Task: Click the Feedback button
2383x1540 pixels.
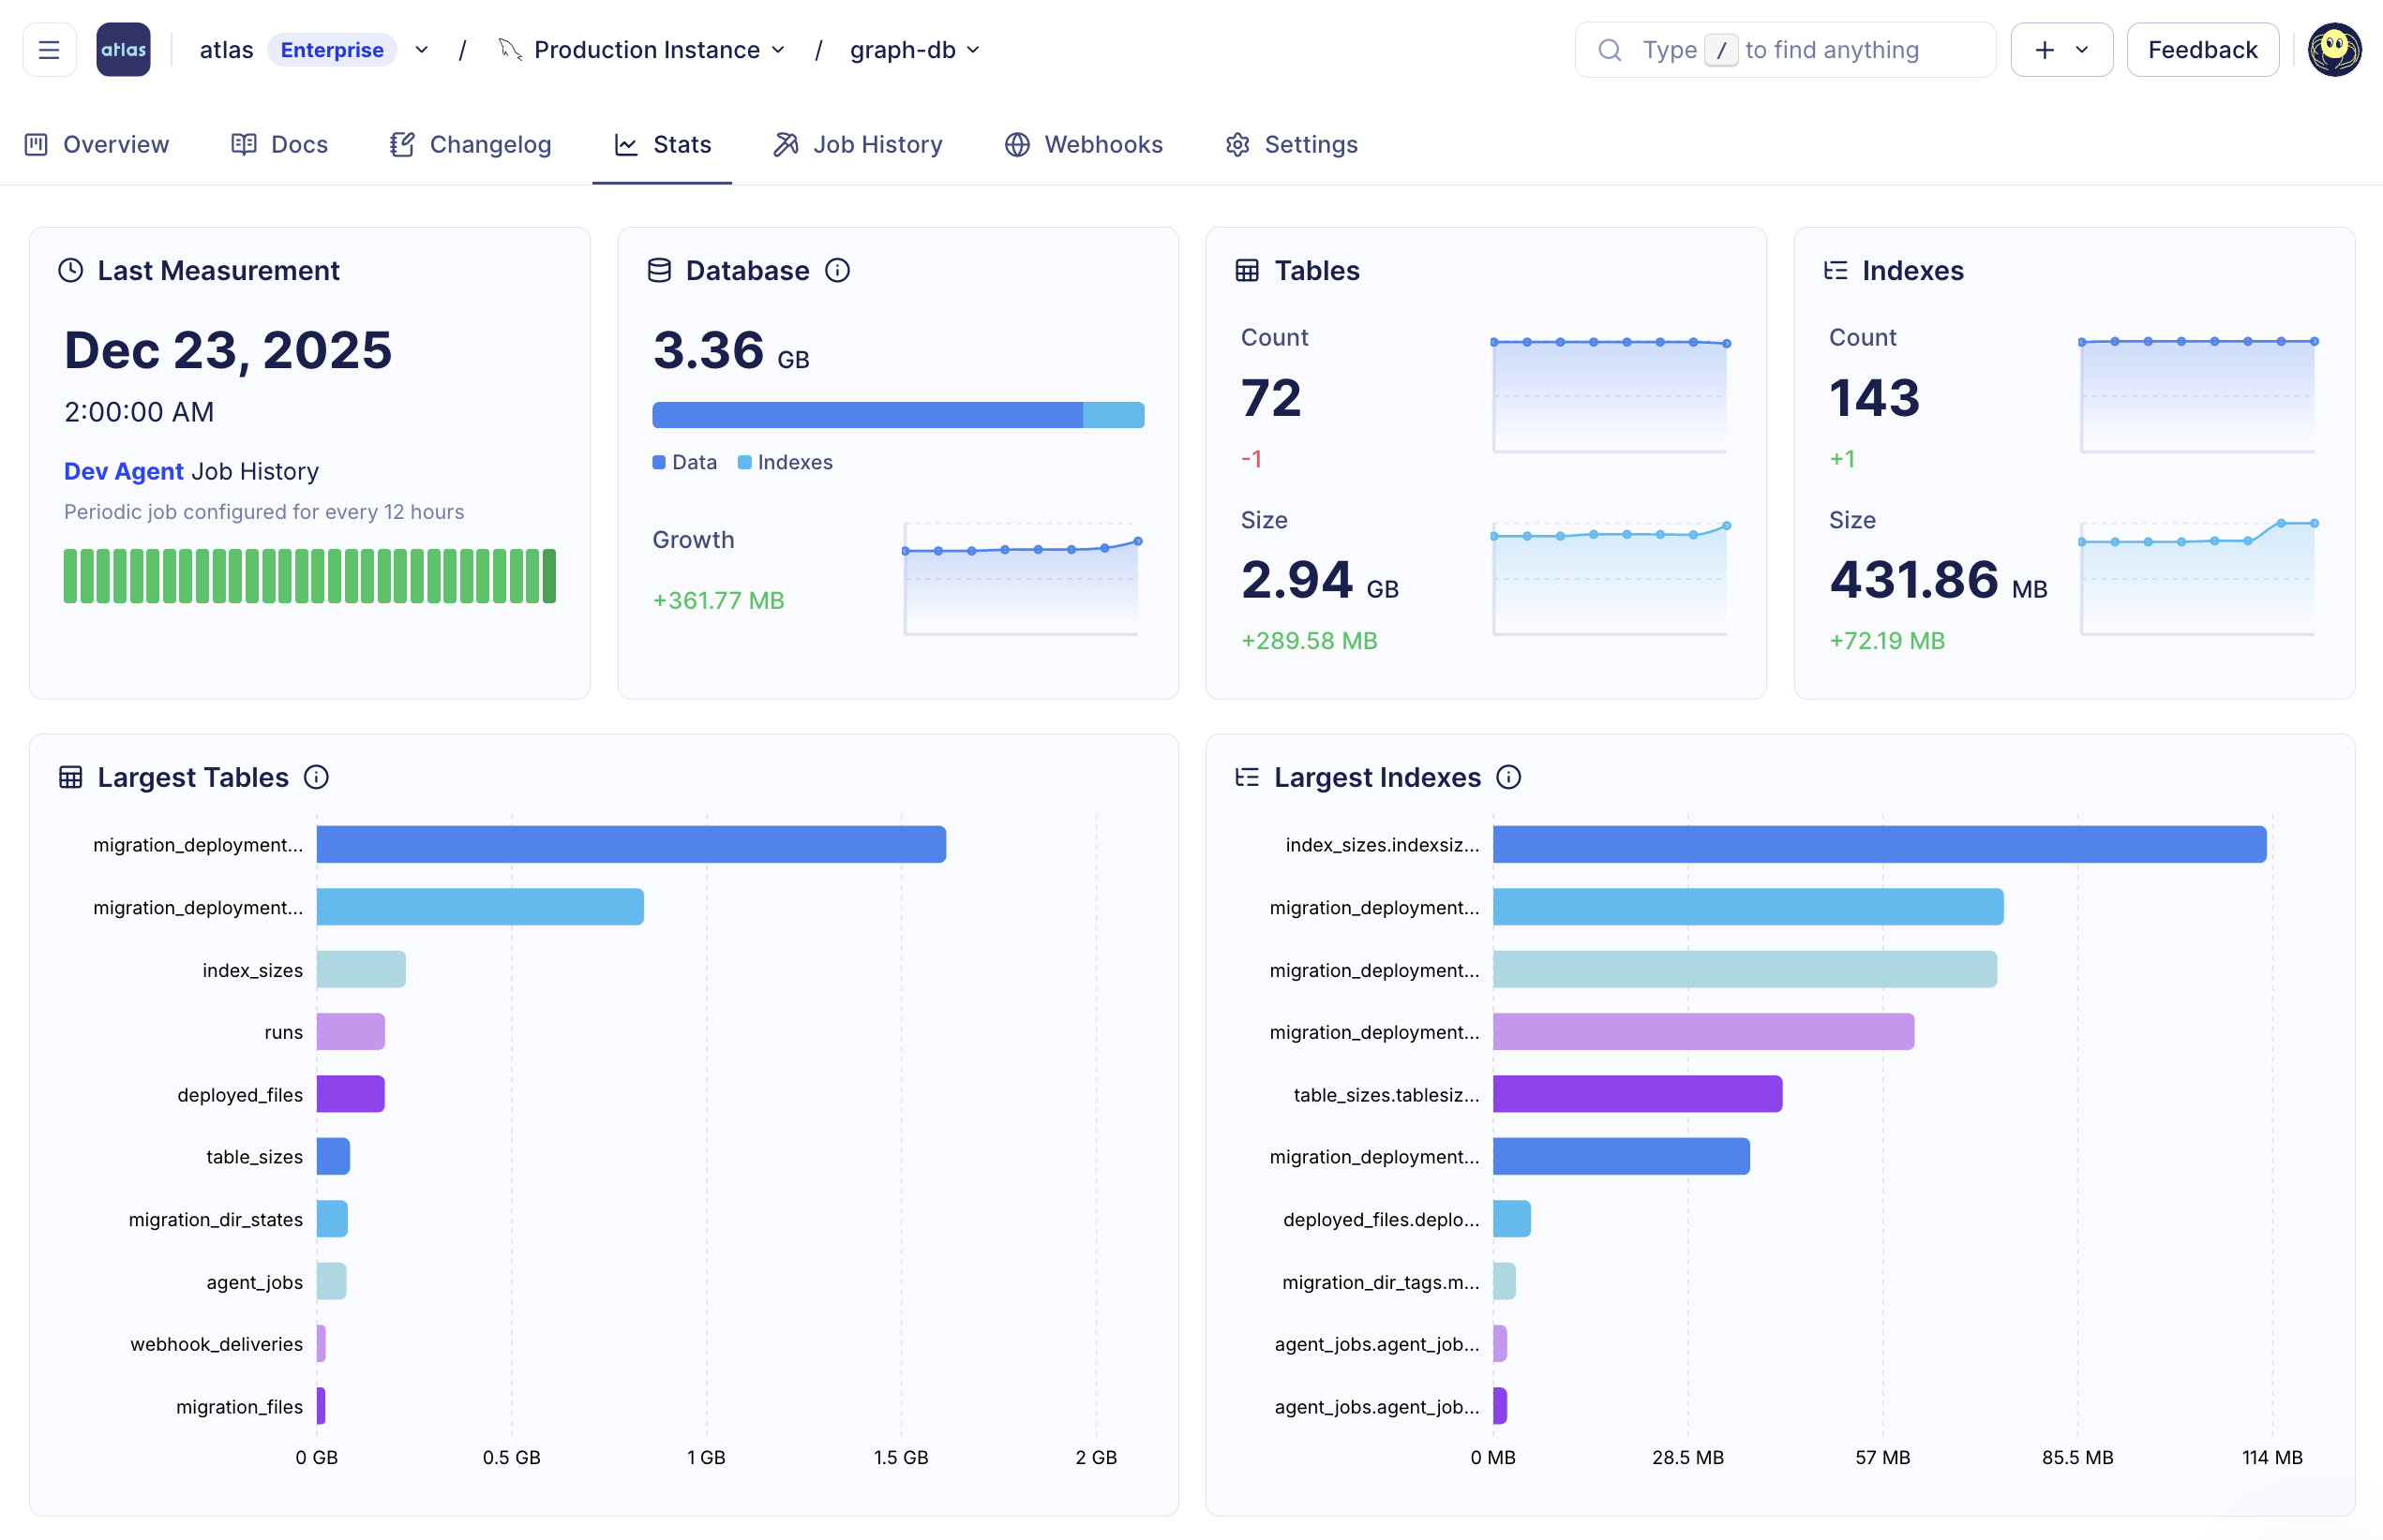Action: (2202, 49)
